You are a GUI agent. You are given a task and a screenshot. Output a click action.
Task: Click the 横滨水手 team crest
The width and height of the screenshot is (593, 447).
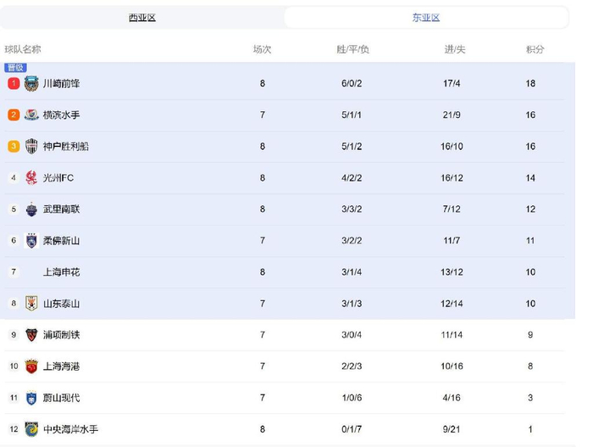pos(31,115)
